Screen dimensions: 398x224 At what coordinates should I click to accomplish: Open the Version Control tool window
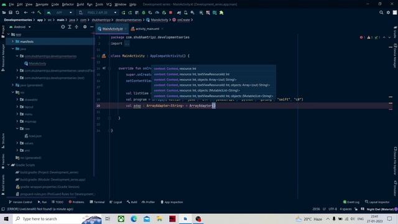[21, 202]
